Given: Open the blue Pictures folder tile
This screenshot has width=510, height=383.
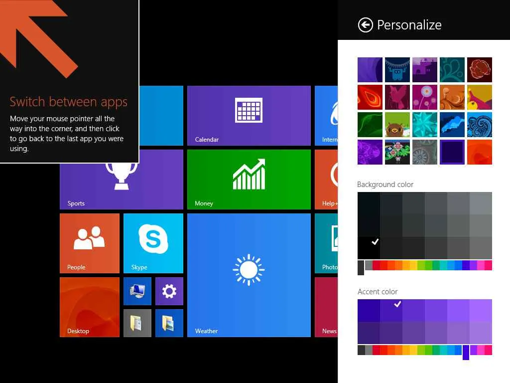Looking at the screenshot, I should [x=169, y=323].
